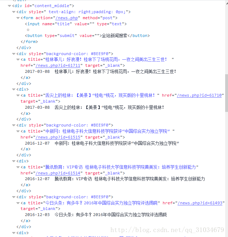This screenshot has width=228, height=237.
Task: Collapse the content_middle div node
Action: point(10,6)
